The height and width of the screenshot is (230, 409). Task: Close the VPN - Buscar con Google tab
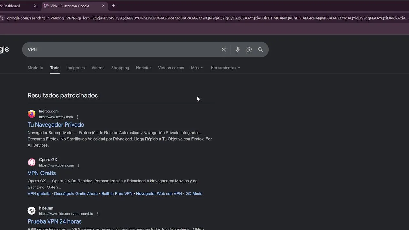103,6
